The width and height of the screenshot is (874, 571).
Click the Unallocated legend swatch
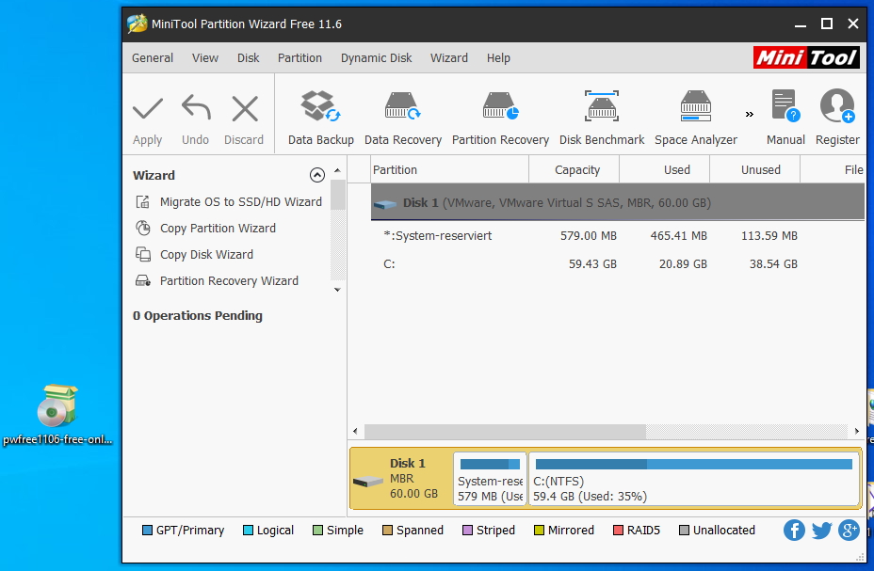[684, 531]
